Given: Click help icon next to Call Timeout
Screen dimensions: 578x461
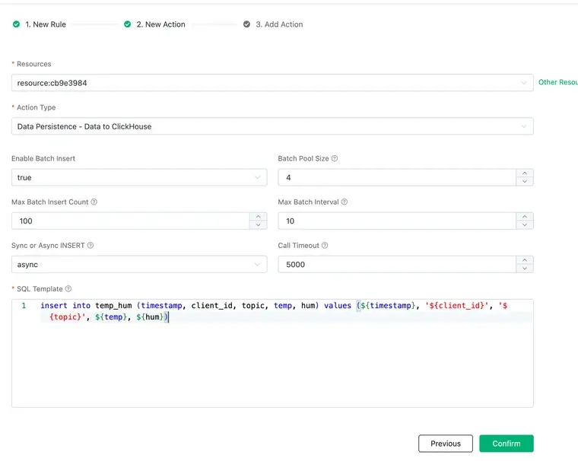Looking at the screenshot, I should (x=326, y=246).
